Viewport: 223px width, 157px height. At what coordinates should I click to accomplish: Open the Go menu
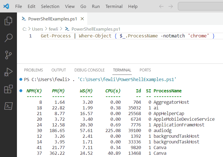click(x=83, y=7)
